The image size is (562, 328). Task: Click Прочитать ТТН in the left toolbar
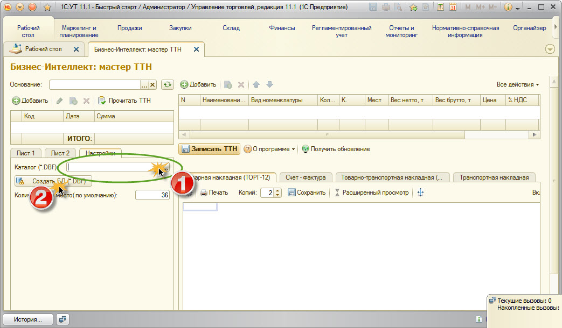[124, 101]
